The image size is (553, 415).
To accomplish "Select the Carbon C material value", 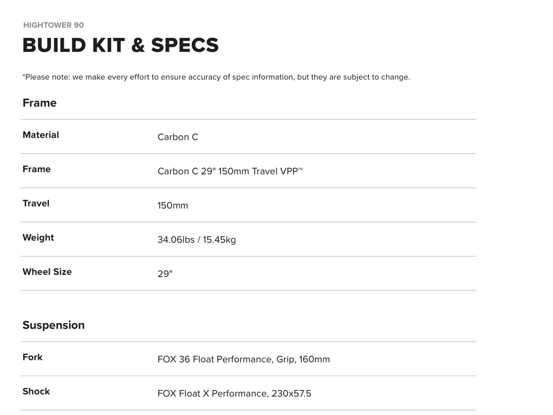I will (178, 137).
